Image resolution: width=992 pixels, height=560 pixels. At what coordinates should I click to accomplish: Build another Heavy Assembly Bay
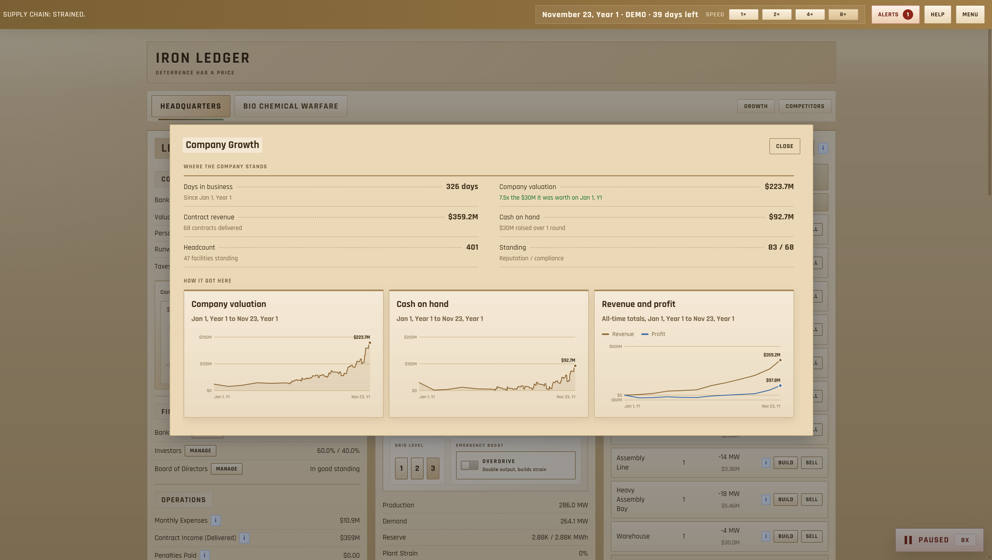click(786, 499)
